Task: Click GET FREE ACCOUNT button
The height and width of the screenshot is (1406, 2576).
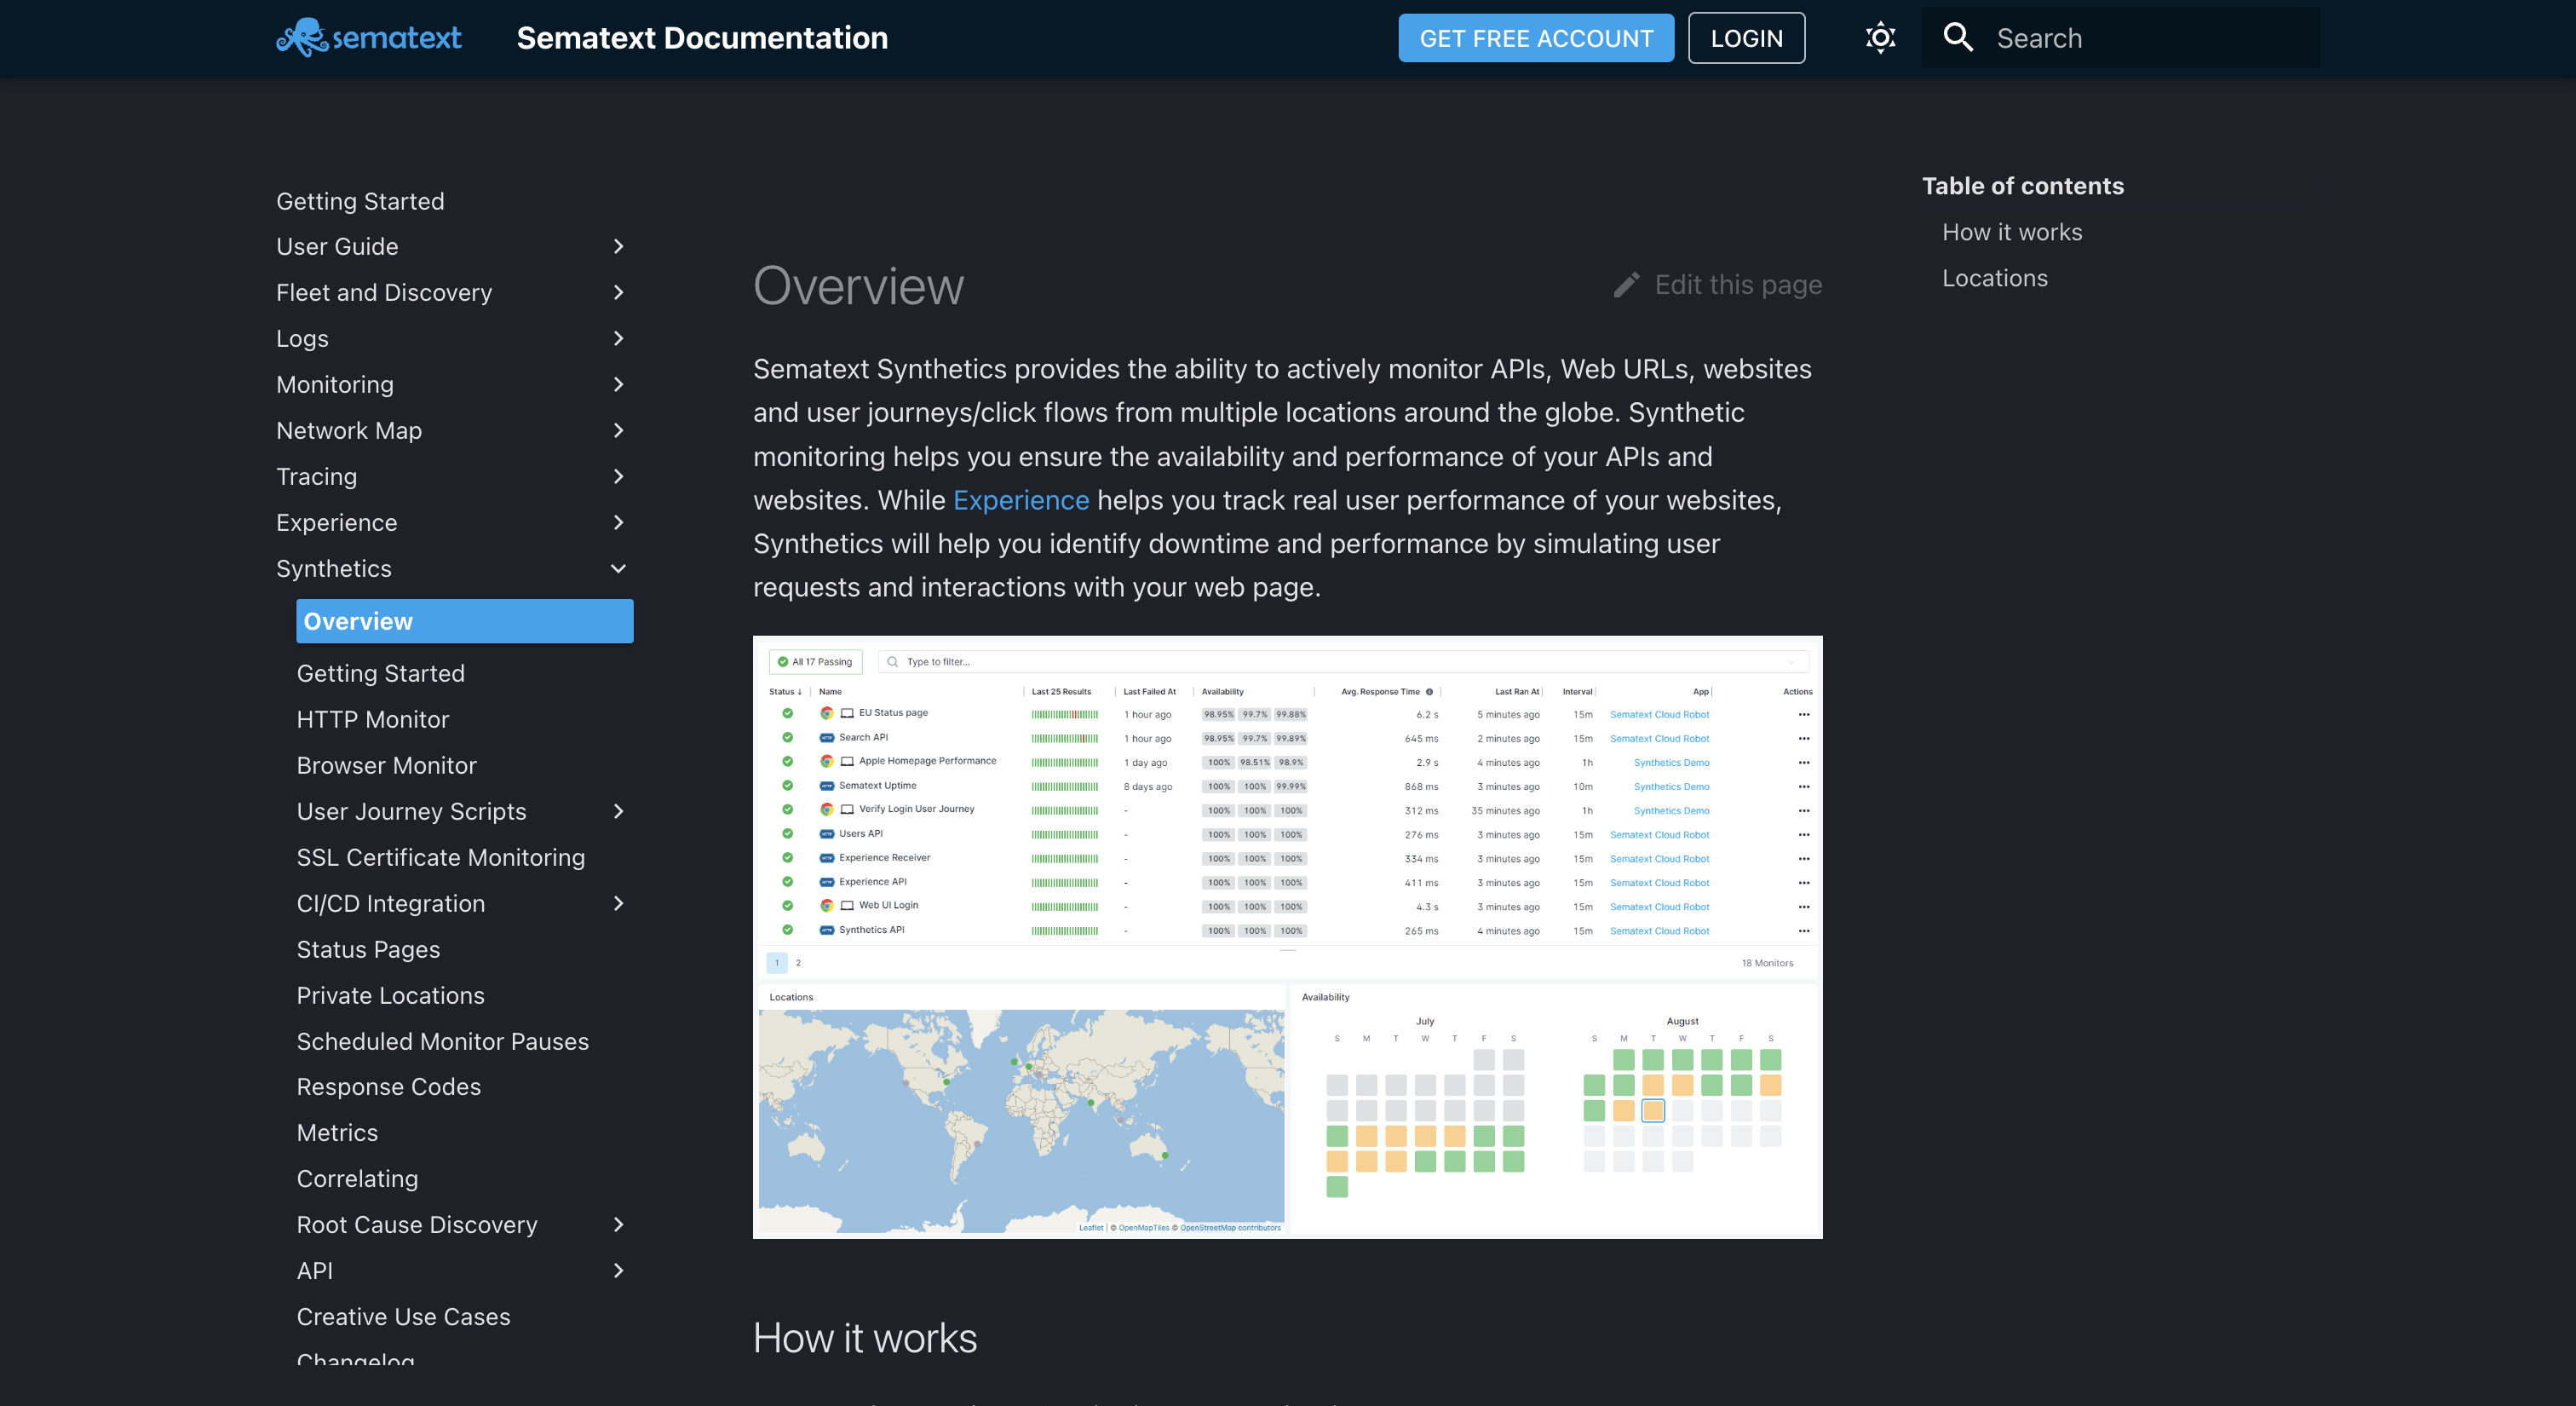Action: [1535, 38]
